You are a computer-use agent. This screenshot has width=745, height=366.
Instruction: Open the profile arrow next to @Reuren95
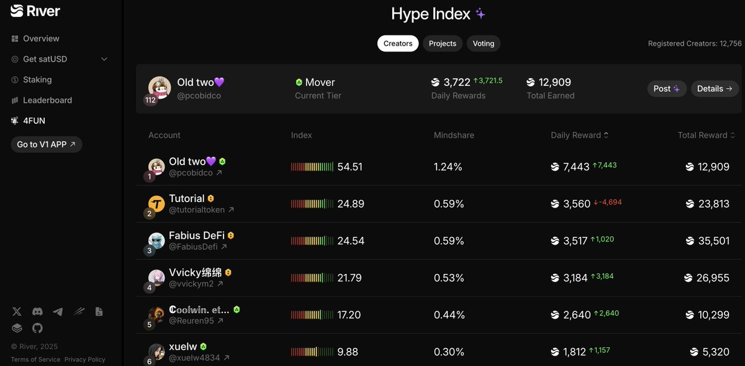tap(220, 321)
